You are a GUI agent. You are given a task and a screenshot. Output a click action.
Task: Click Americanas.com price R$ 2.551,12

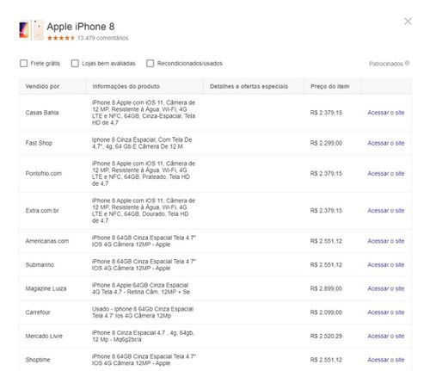(x=326, y=241)
